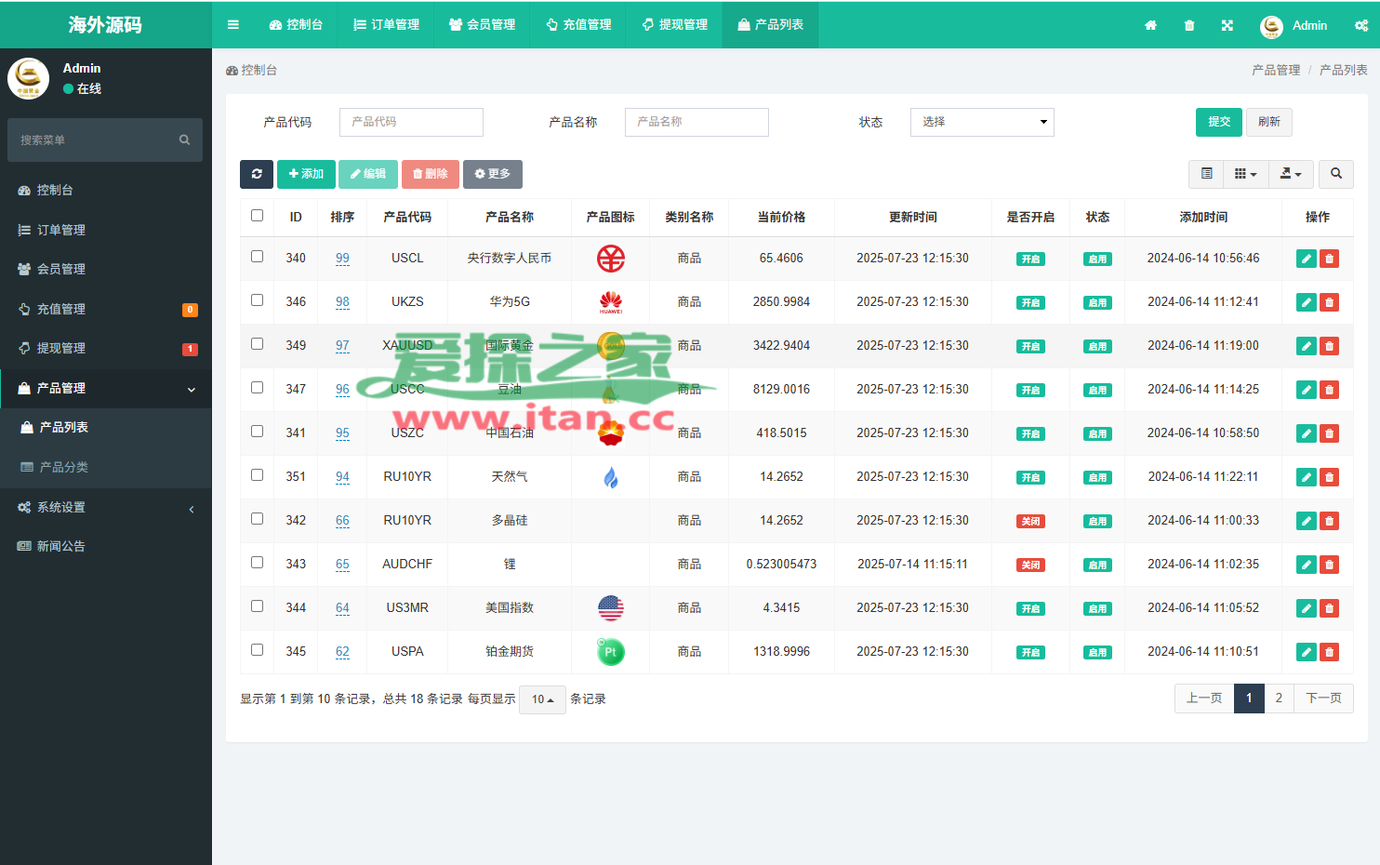Check the box for row ID 349
This screenshot has height=865, width=1380.
point(258,344)
